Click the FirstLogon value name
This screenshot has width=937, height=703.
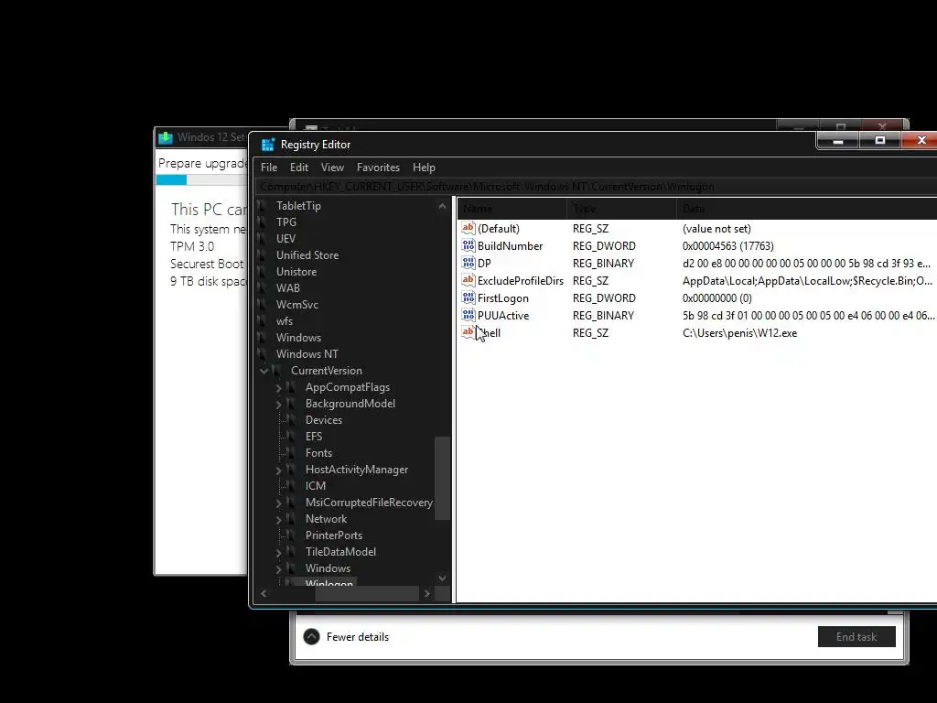(x=503, y=297)
